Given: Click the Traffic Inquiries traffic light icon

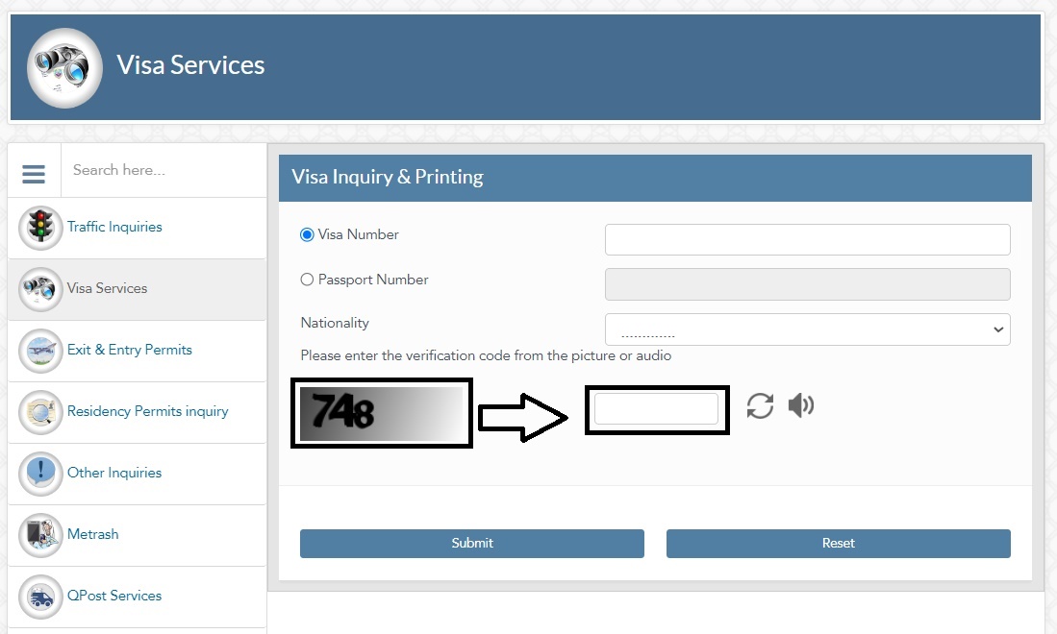Looking at the screenshot, I should 40,228.
